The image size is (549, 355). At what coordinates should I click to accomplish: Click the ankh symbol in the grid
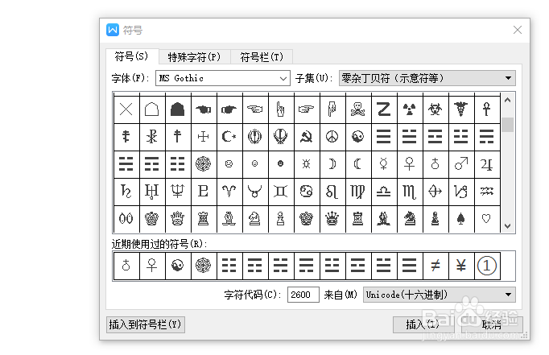click(x=487, y=109)
